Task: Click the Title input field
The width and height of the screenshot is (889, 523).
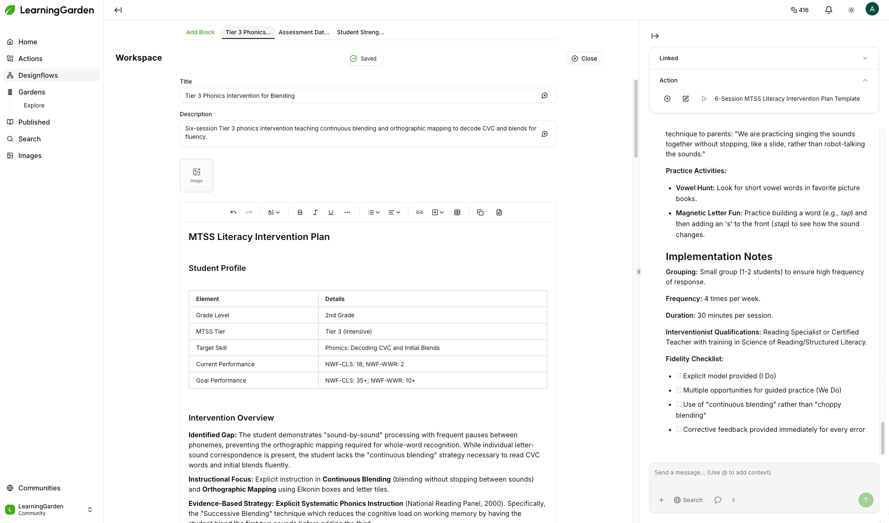Action: point(368,96)
